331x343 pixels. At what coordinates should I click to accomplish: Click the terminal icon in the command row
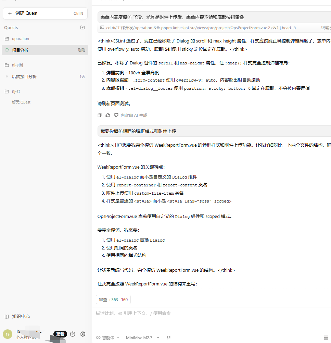click(102, 27)
